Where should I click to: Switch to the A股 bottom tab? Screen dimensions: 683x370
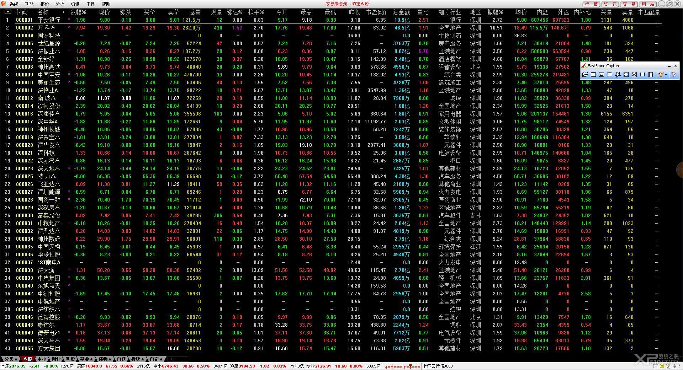pos(28,359)
